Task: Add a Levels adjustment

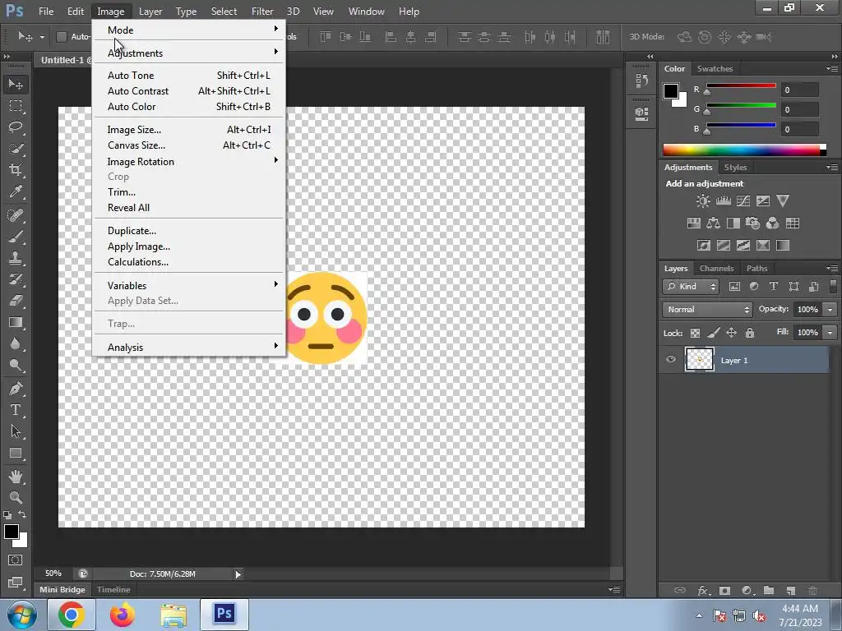Action: tap(724, 201)
